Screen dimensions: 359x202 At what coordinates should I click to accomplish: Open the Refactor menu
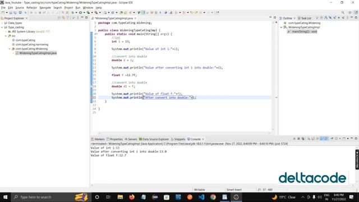31,7
